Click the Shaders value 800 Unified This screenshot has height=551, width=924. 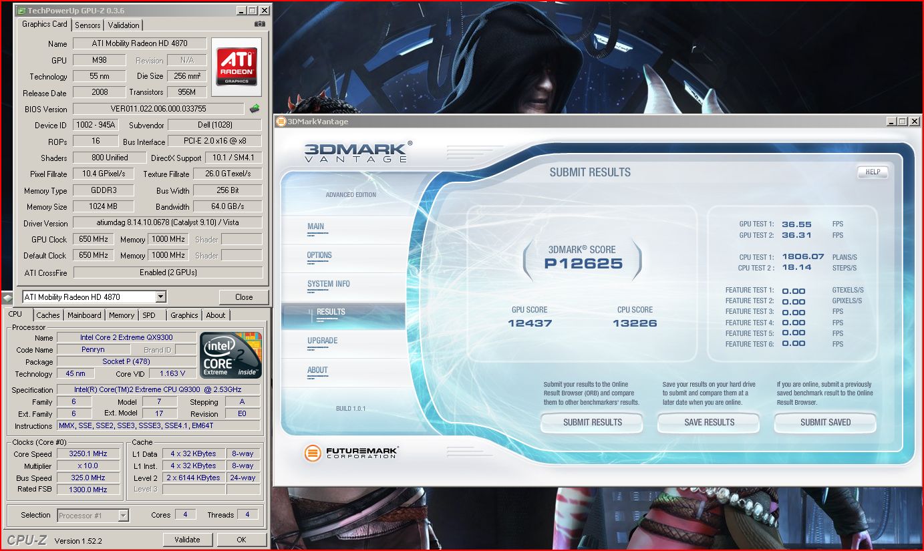pyautogui.click(x=110, y=158)
